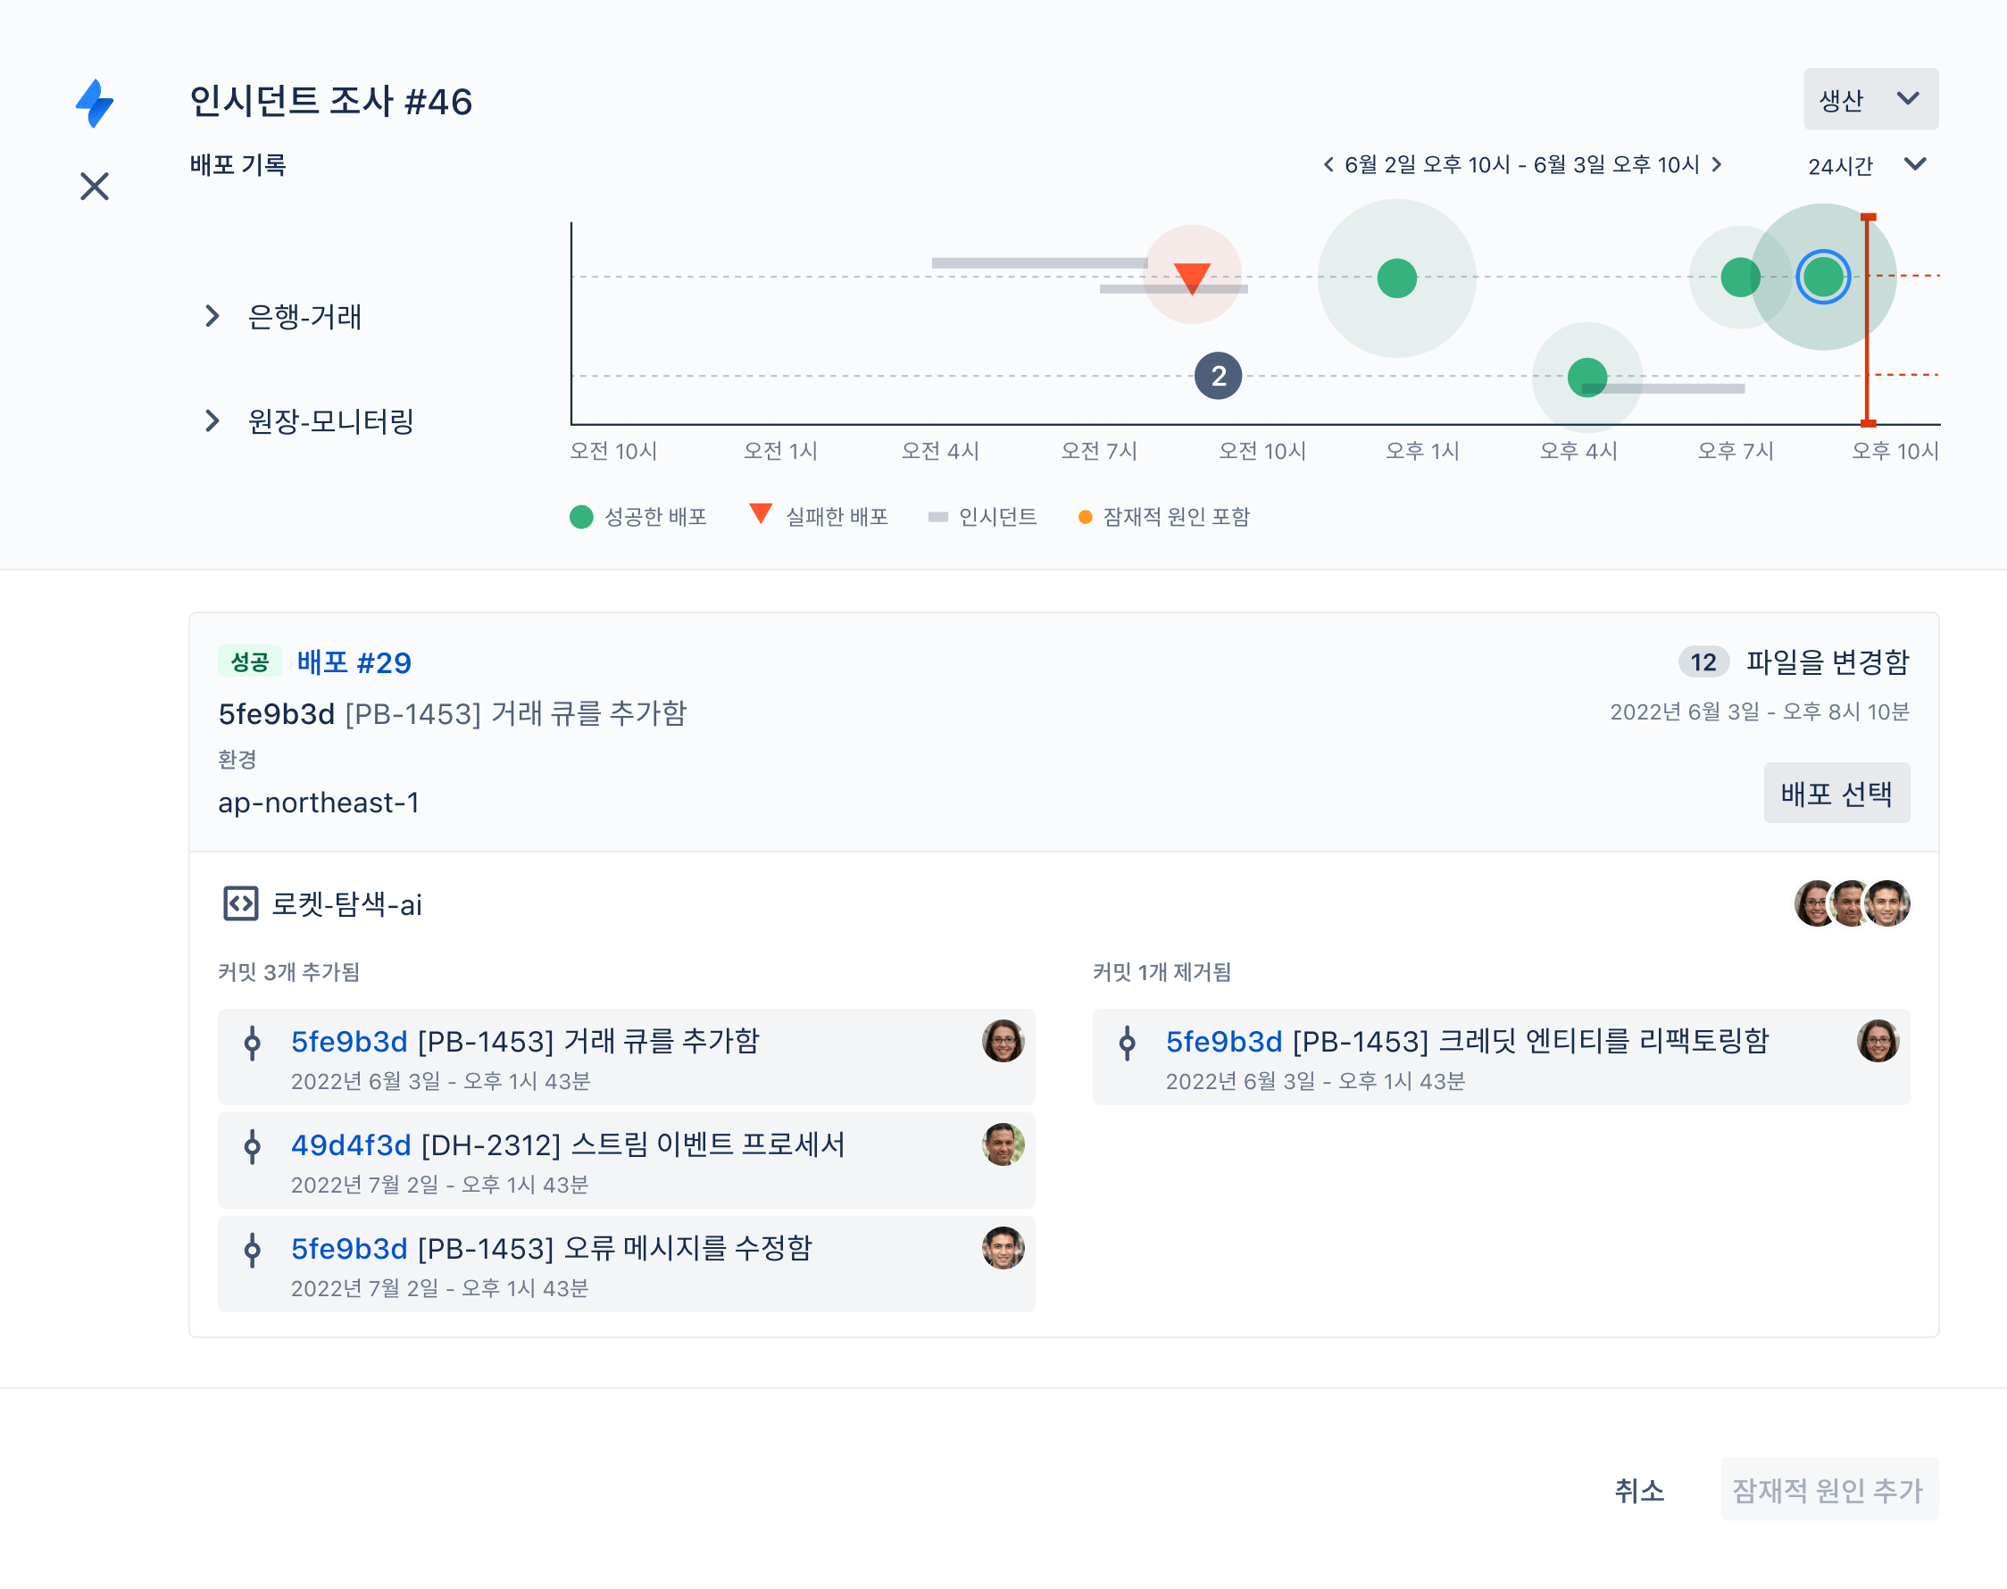Click the 배포 선택 button

(x=1836, y=794)
